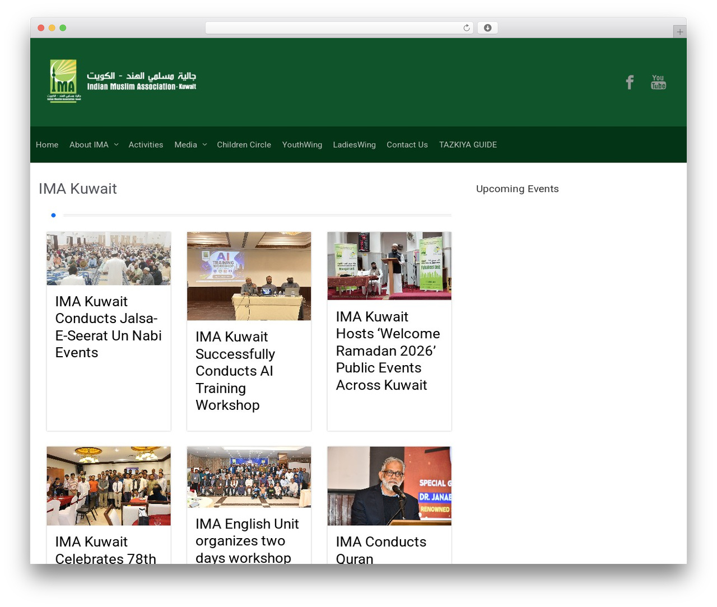Click the English Unit workshop group photo

pyautogui.click(x=249, y=477)
